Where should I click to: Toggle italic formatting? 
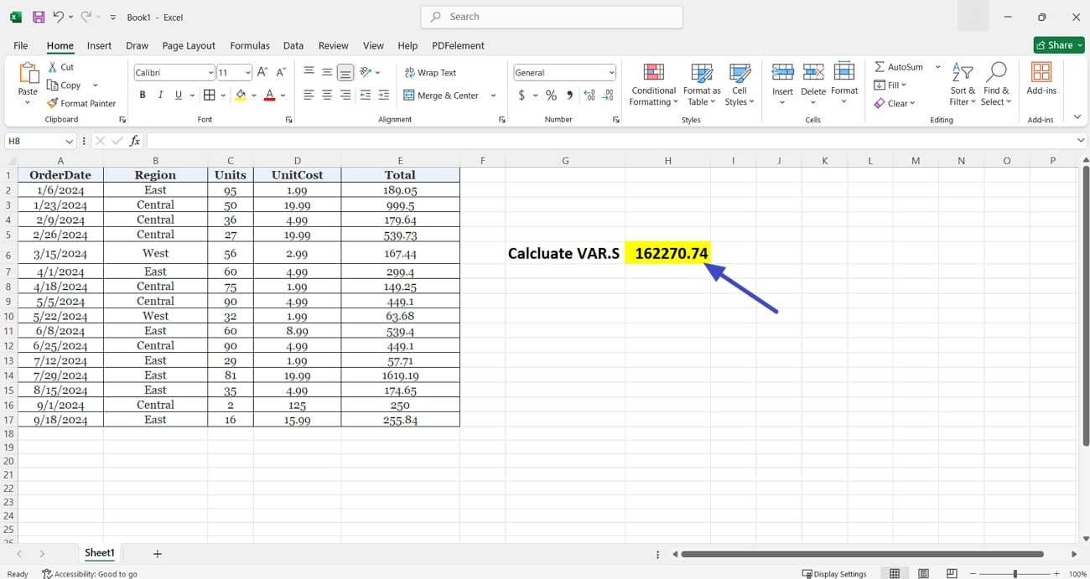160,95
